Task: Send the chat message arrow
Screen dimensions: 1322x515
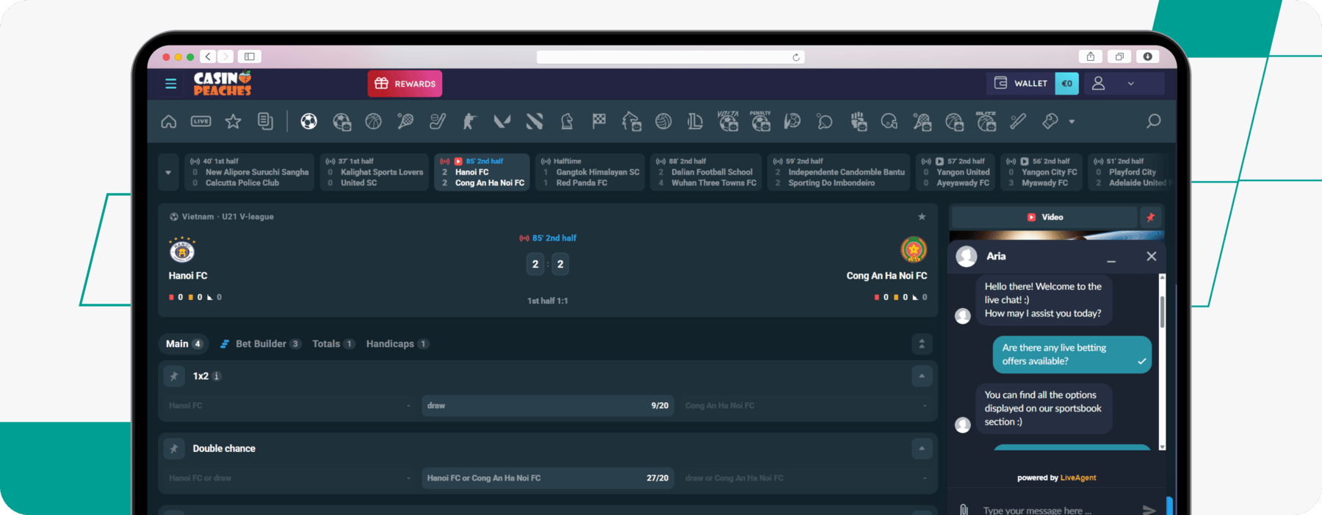Action: point(1149,510)
